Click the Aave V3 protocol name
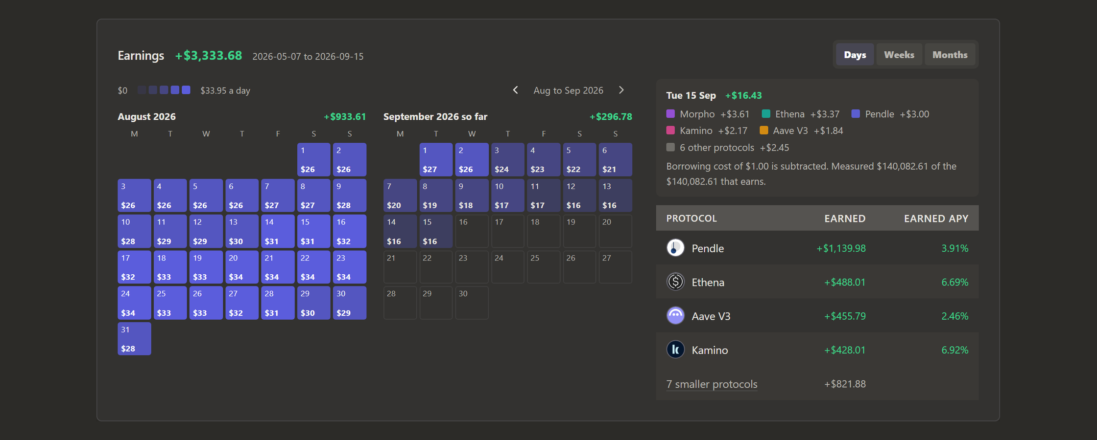1097x440 pixels. point(711,316)
